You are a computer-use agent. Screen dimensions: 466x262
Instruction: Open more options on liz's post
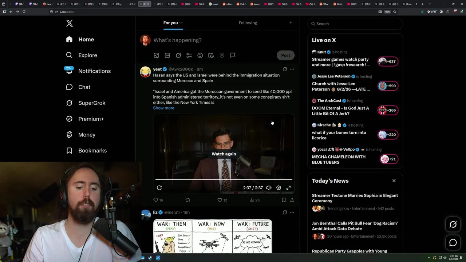click(x=292, y=213)
